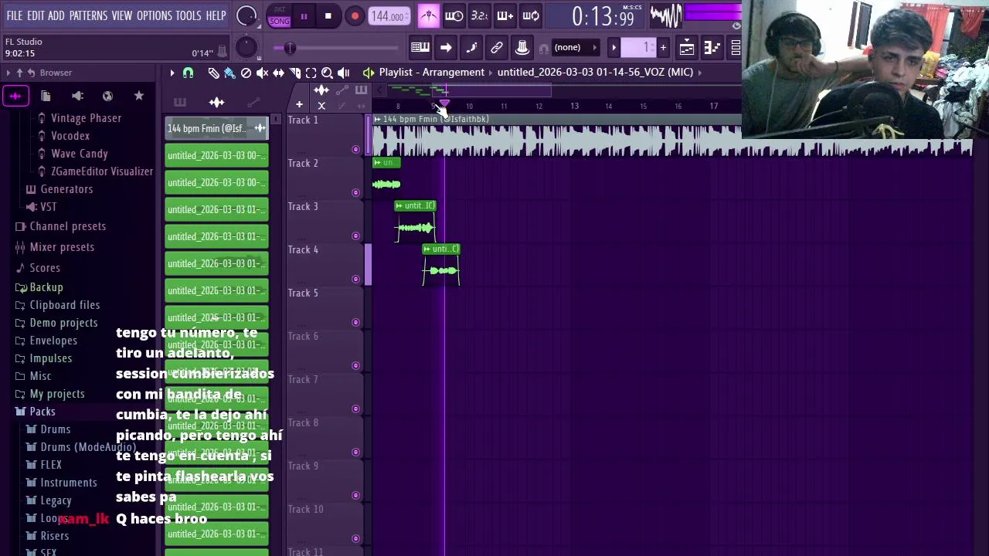Click the browser sounds waveform tab
This screenshot has width=989, height=556.
coord(15,96)
